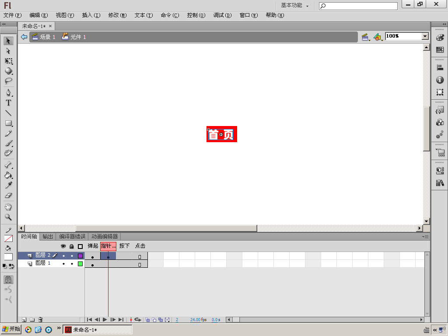Switch to the 输出 tab
The width and height of the screenshot is (448, 336).
[x=48, y=237]
